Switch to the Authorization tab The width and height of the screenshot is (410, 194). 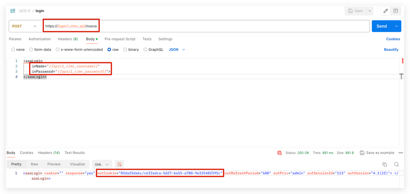pyautogui.click(x=39, y=39)
